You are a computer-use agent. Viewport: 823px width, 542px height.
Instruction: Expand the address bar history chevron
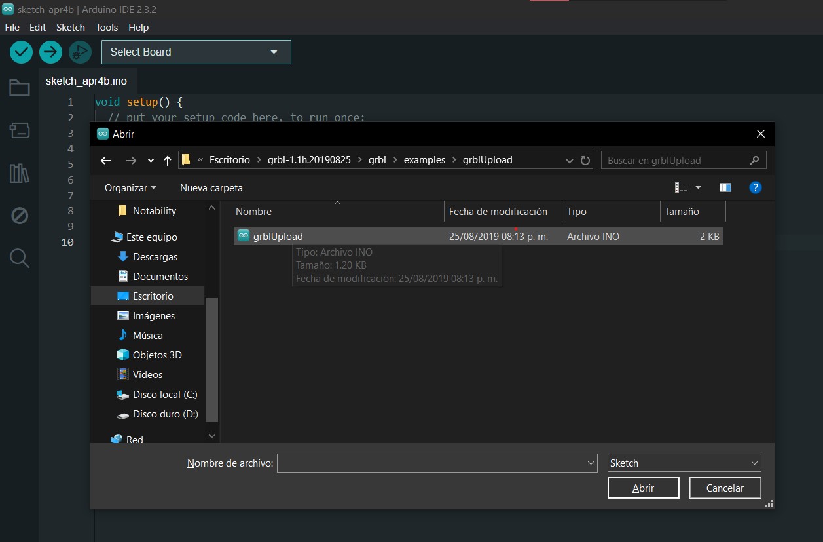pos(569,160)
